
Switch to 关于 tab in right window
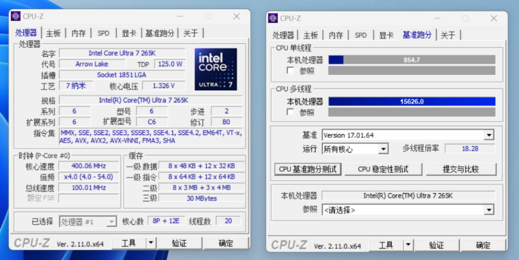[x=448, y=35]
